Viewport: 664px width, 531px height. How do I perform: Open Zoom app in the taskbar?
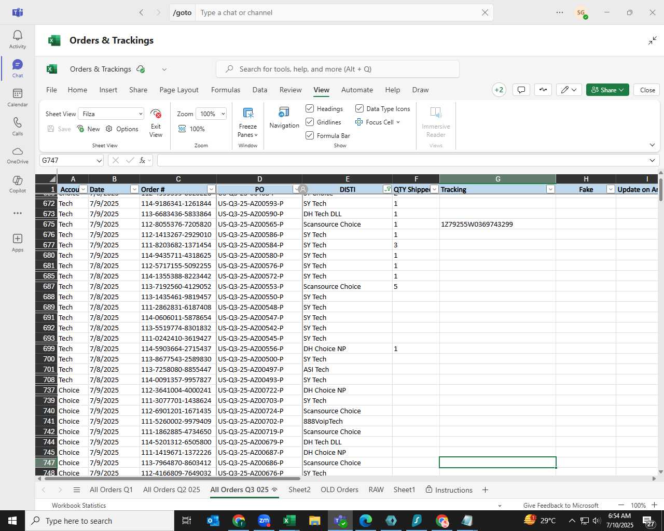[264, 521]
